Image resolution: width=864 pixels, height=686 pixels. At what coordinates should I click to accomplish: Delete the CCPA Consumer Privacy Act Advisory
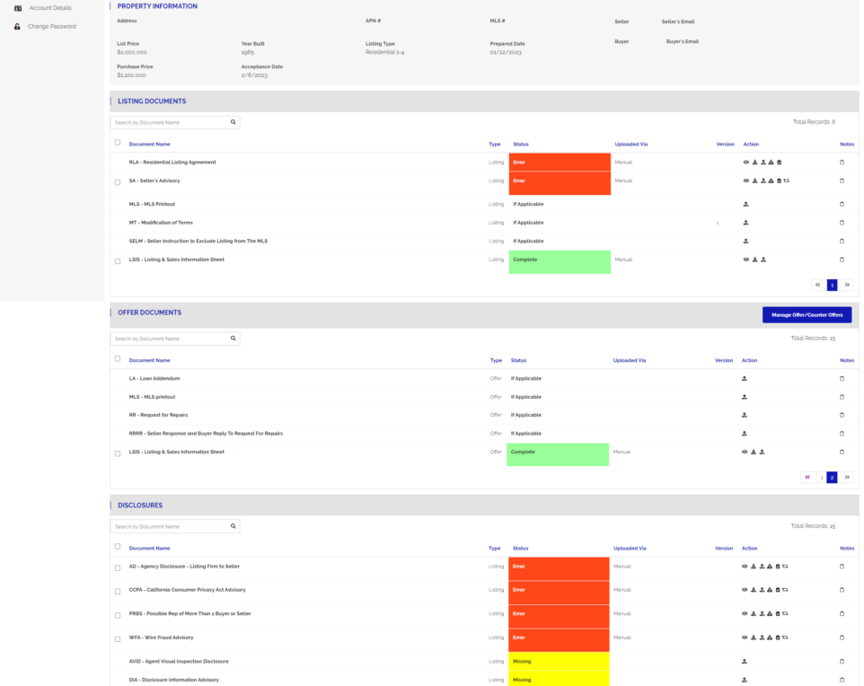[778, 590]
